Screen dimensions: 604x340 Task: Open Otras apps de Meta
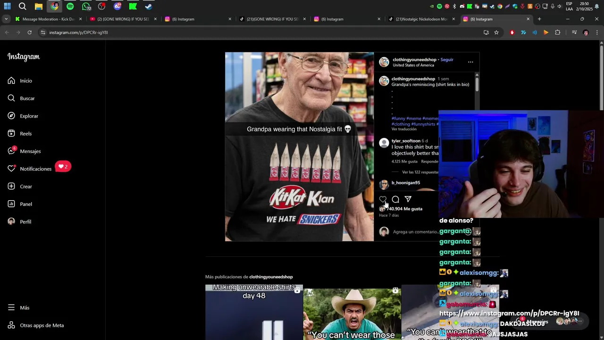[36, 325]
